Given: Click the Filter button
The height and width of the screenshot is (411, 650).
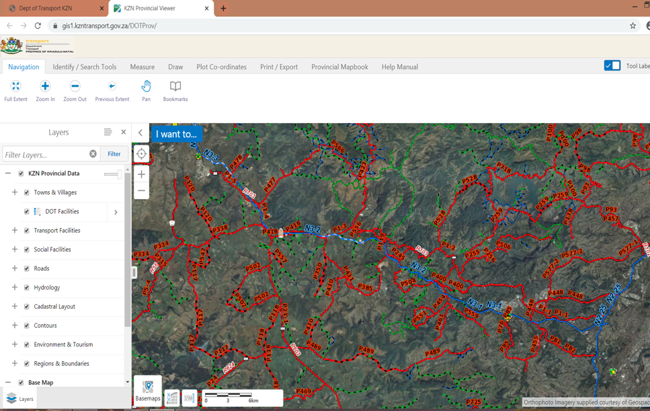Looking at the screenshot, I should [114, 154].
